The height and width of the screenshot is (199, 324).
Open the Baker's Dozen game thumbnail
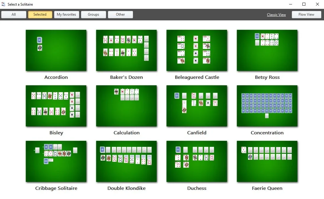126,50
